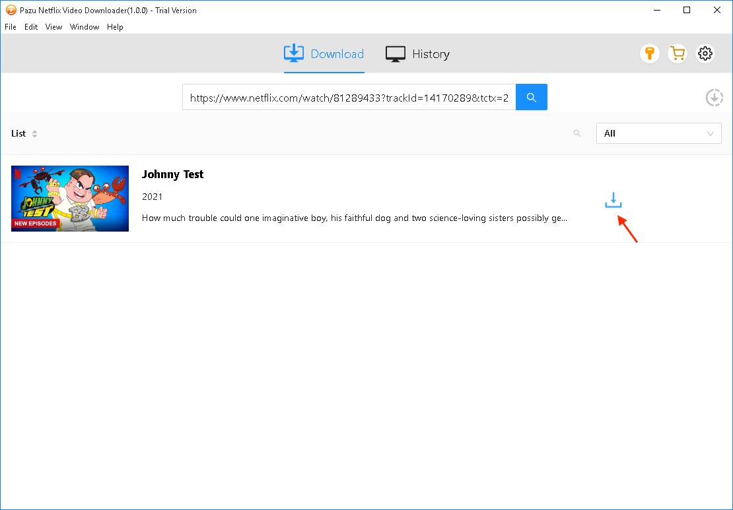Click the Pazu app logo in title bar
Screen dimensions: 733x510
click(11, 10)
